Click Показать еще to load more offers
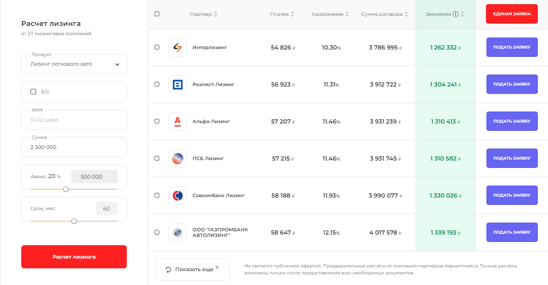 [193, 269]
